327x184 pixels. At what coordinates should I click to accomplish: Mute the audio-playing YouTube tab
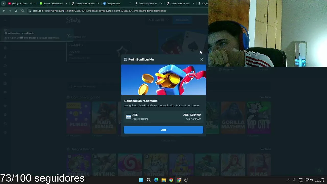pyautogui.click(x=31, y=4)
